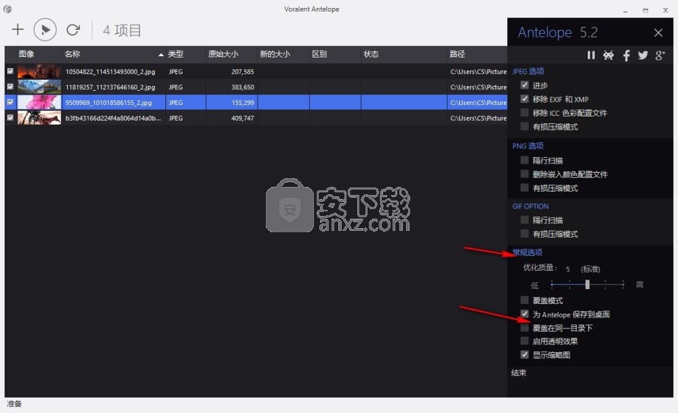Click the 低 end of quality slider
This screenshot has width=678, height=413.
[x=552, y=284]
